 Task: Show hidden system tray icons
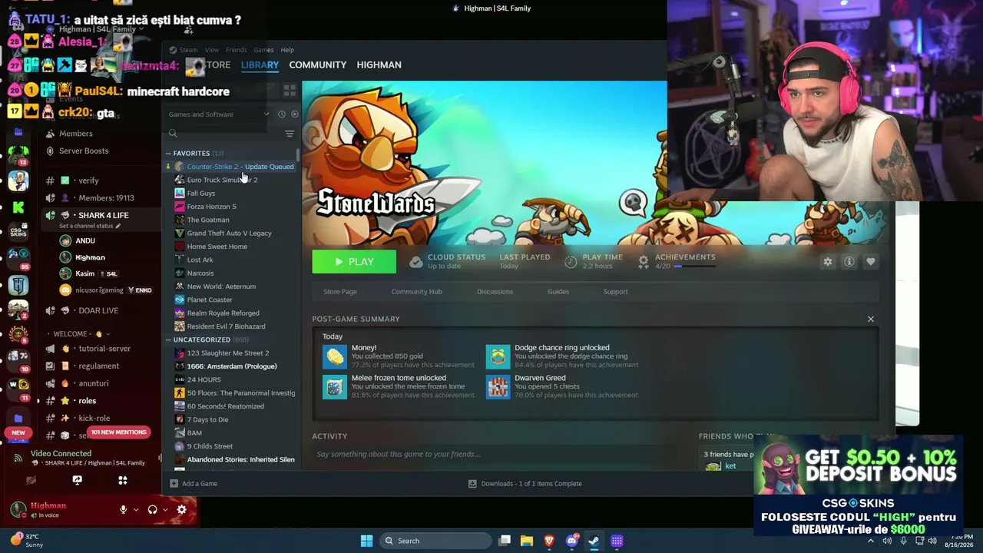[871, 541]
